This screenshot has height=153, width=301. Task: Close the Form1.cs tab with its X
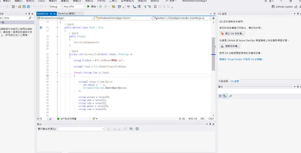55,14
